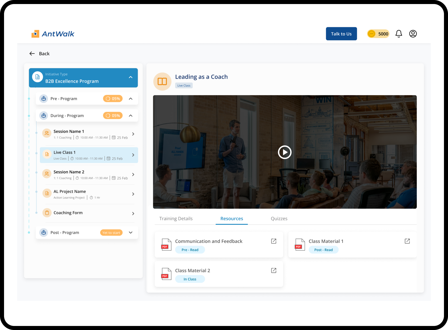Open the user profile icon
448x330 pixels.
click(x=413, y=34)
